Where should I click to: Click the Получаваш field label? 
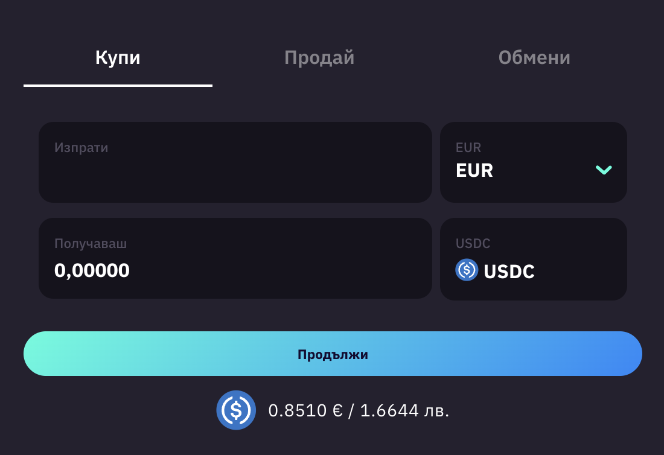click(91, 244)
